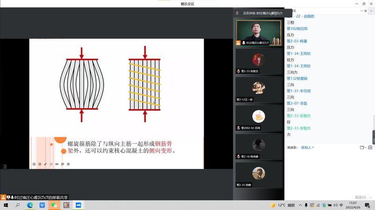
Task: Open Tencent Meeting from the taskbar
Action: pyautogui.click(x=79, y=205)
